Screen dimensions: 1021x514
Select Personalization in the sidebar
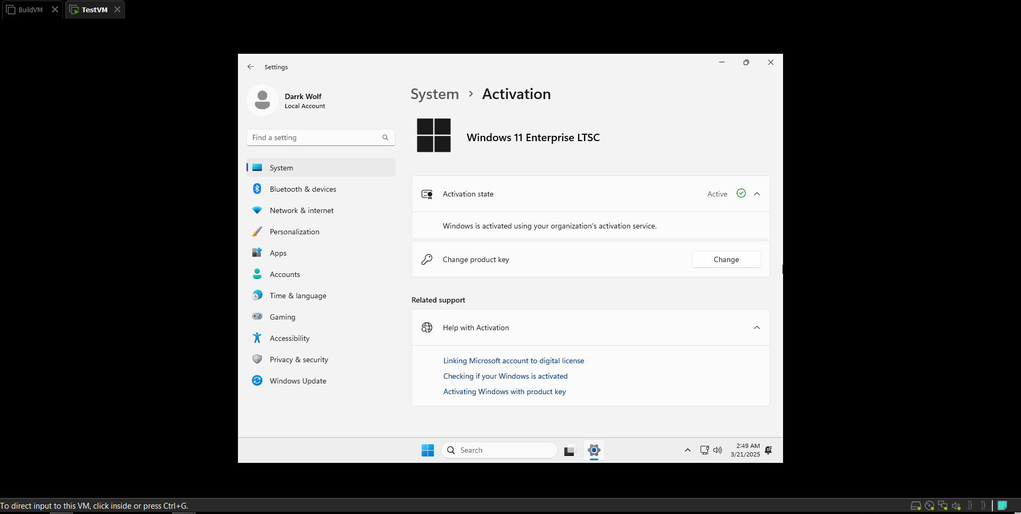(x=321, y=231)
